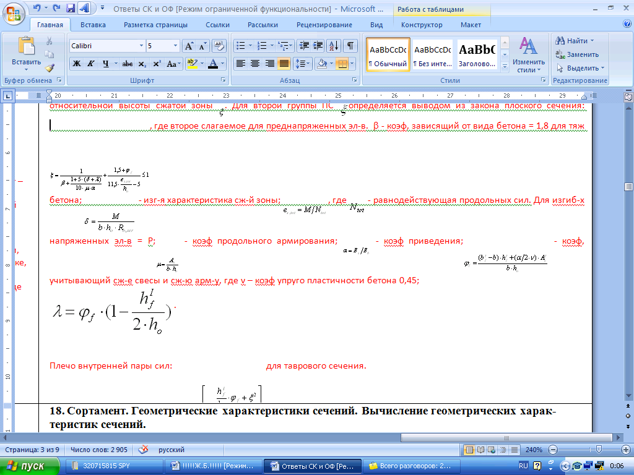This screenshot has height=475, width=634.
Task: Click the Bullets list icon
Action: (241, 46)
